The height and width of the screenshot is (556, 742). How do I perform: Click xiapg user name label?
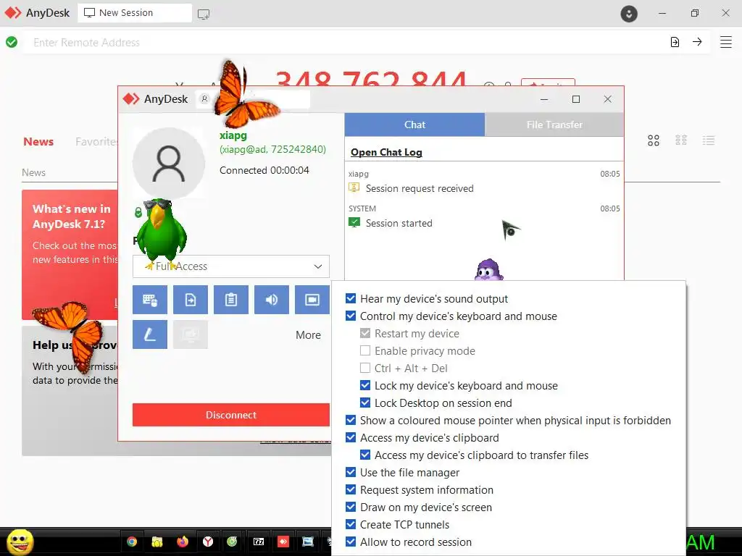(233, 135)
